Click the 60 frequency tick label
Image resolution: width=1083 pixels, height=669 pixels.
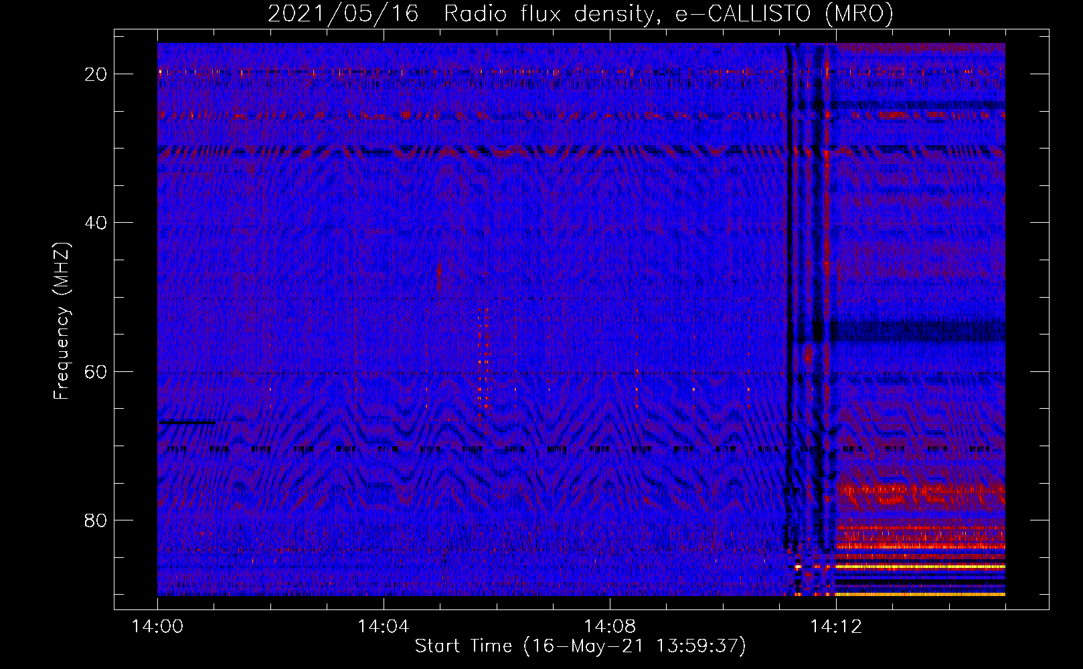coord(96,371)
